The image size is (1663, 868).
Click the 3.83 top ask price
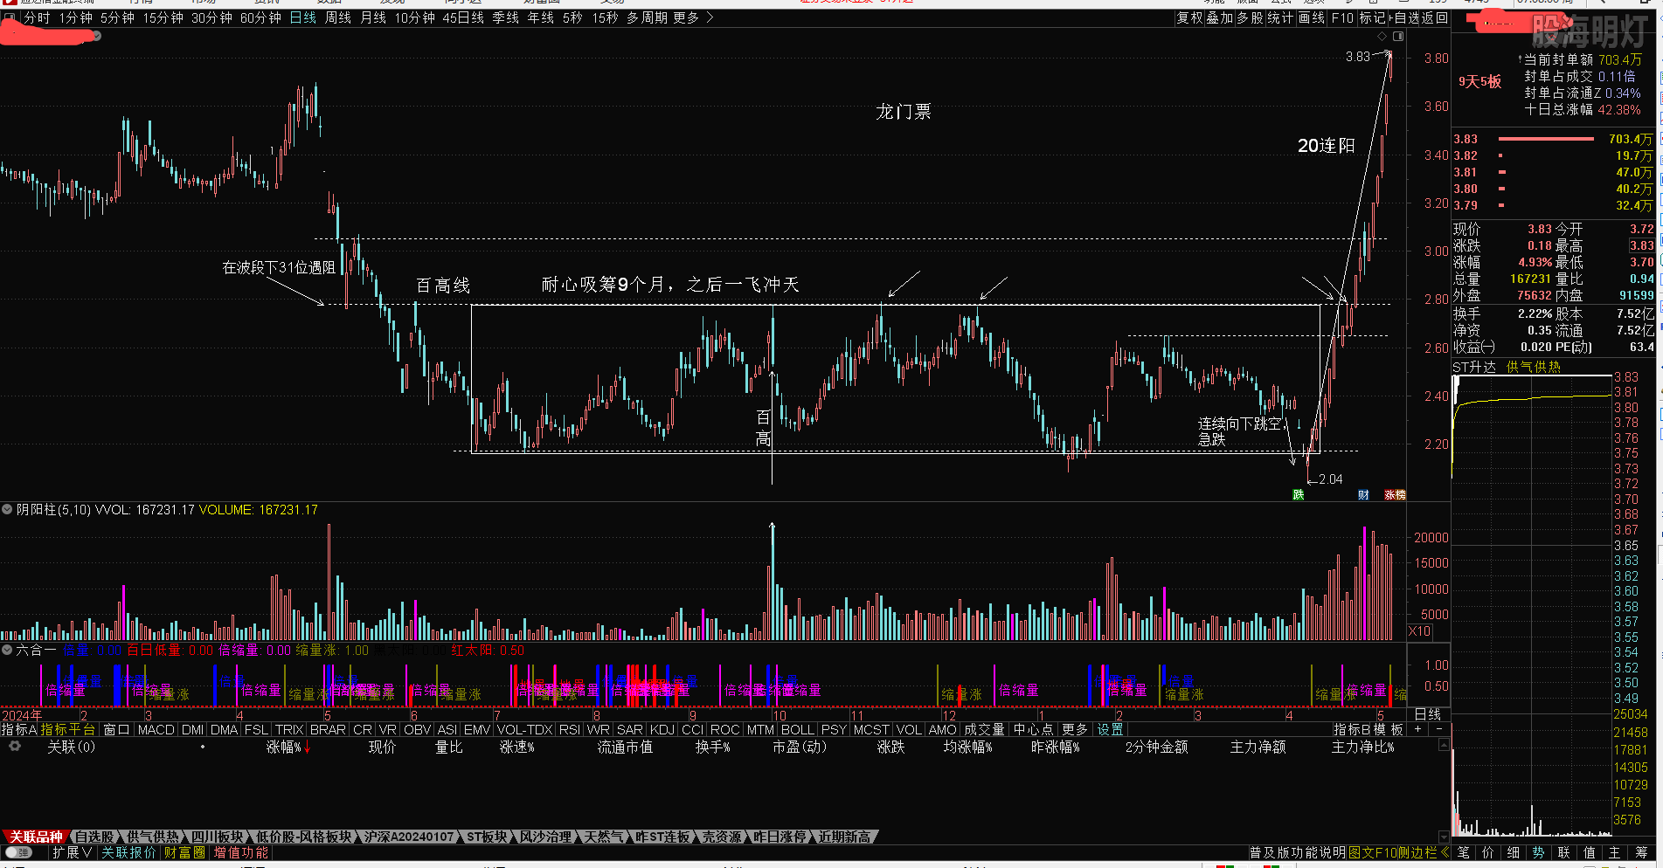click(1466, 139)
